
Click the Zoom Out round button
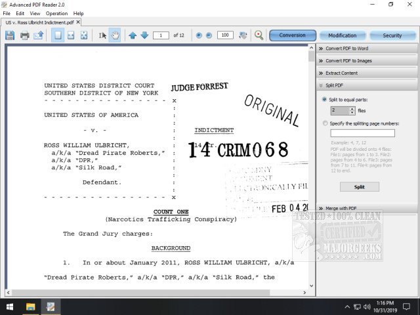coord(209,35)
